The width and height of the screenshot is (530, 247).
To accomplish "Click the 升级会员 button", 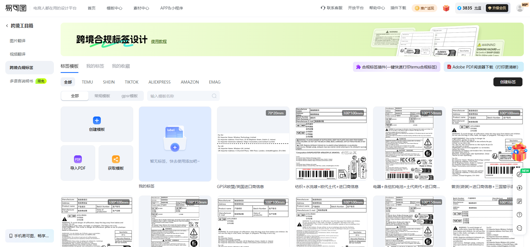I will tap(497, 8).
